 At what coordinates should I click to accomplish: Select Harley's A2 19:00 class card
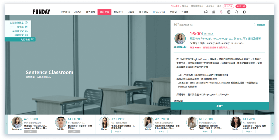pyautogui.click(x=117, y=124)
